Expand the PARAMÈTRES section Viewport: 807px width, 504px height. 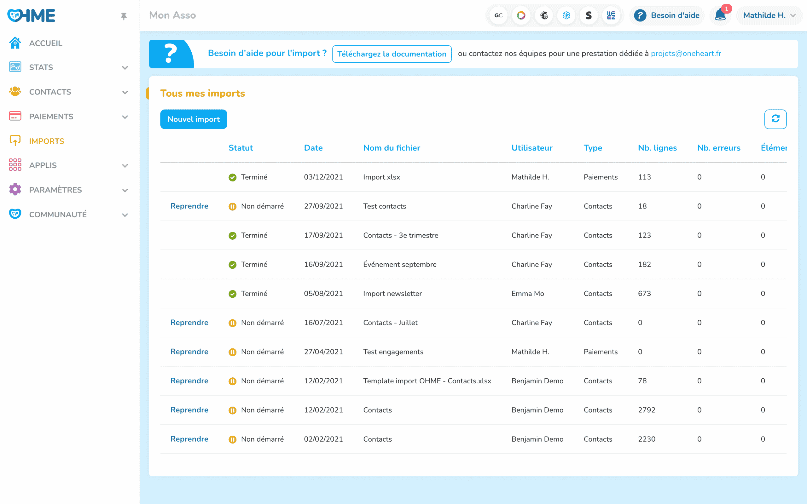[125, 190]
